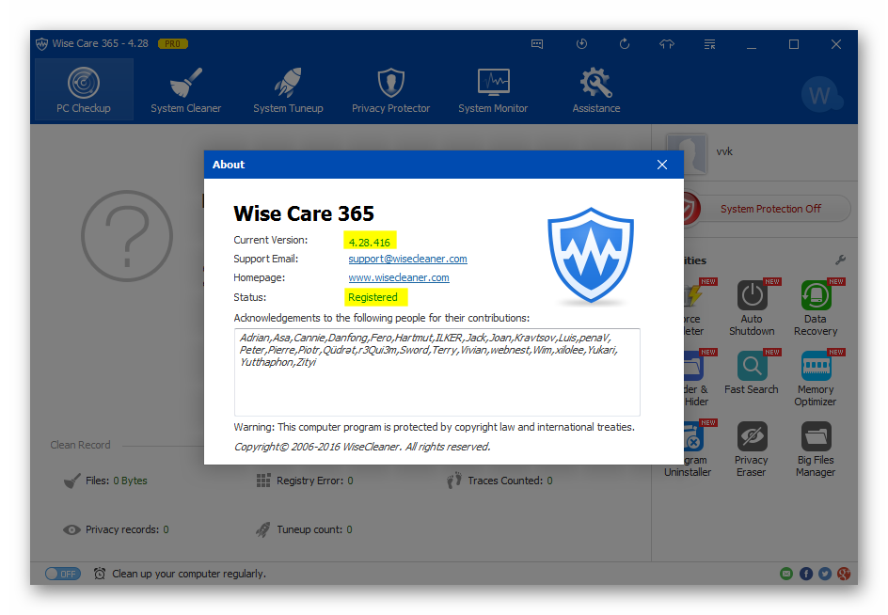The image size is (888, 615).
Task: Open the Twitter icon at bottom right
Action: point(825,574)
